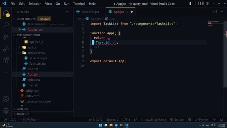Toggle the primary side bar layout icon
Viewport: 227px width, 128px height.
[191, 4]
